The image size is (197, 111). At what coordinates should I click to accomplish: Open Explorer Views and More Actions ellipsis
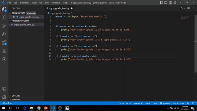[x=40, y=8]
